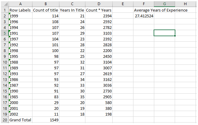Click the green error indicator on cell 1999

tap(9, 14)
